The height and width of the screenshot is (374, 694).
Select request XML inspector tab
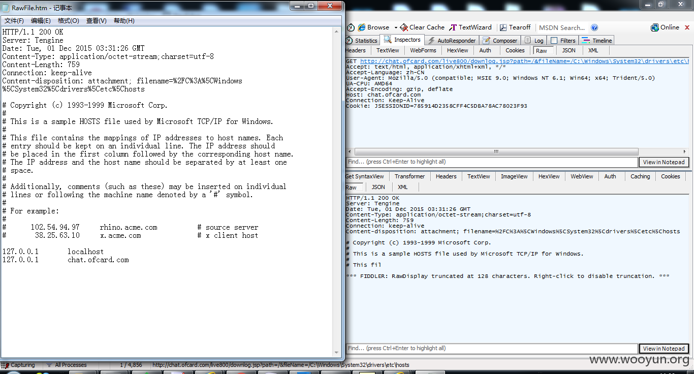click(593, 50)
